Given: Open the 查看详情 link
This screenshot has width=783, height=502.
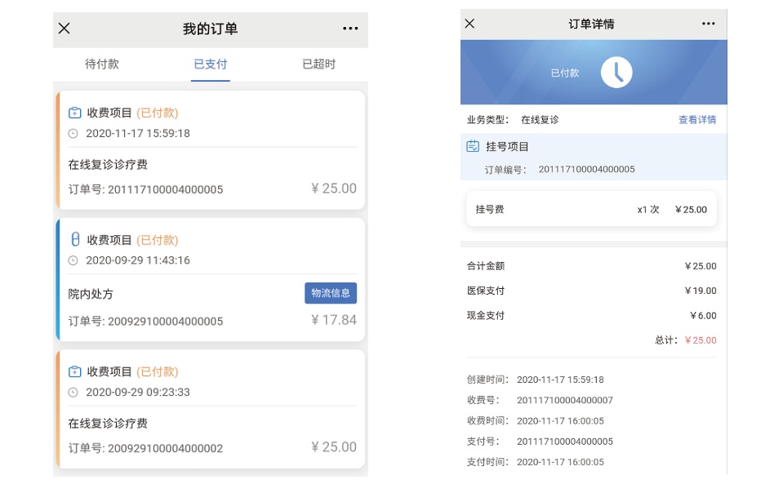Looking at the screenshot, I should pos(696,120).
